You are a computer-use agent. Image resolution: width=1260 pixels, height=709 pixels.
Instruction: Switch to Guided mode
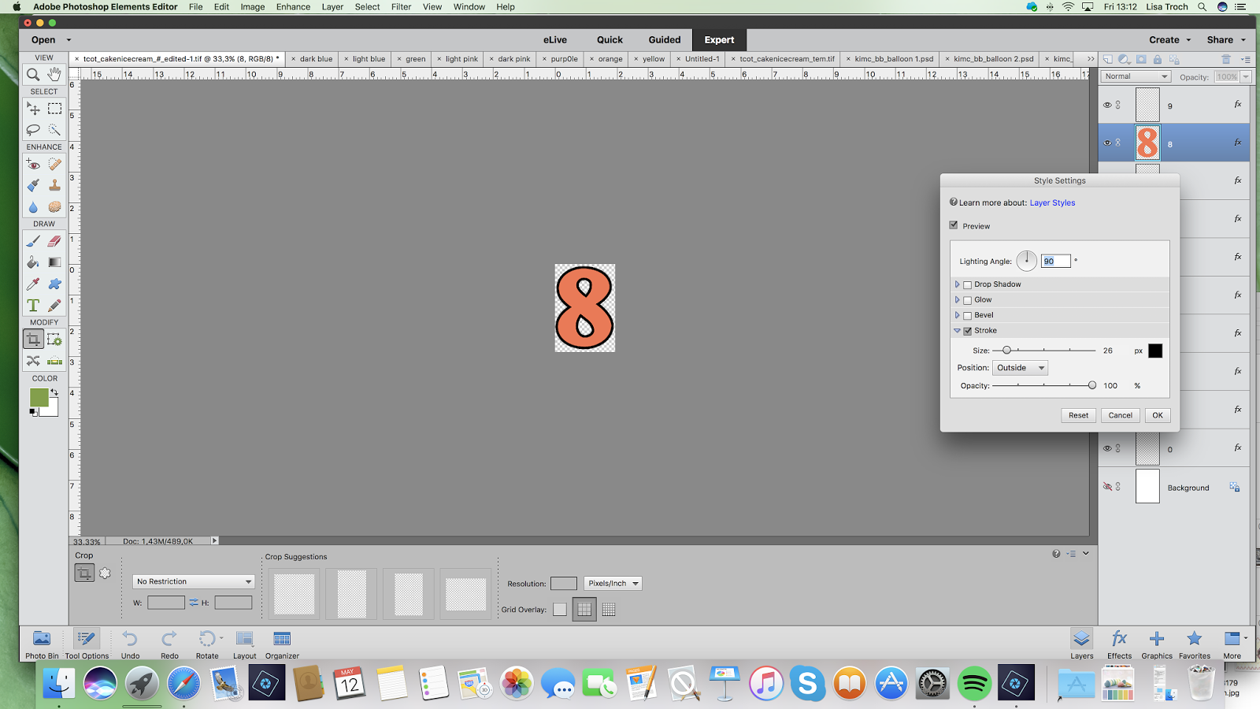665,39
